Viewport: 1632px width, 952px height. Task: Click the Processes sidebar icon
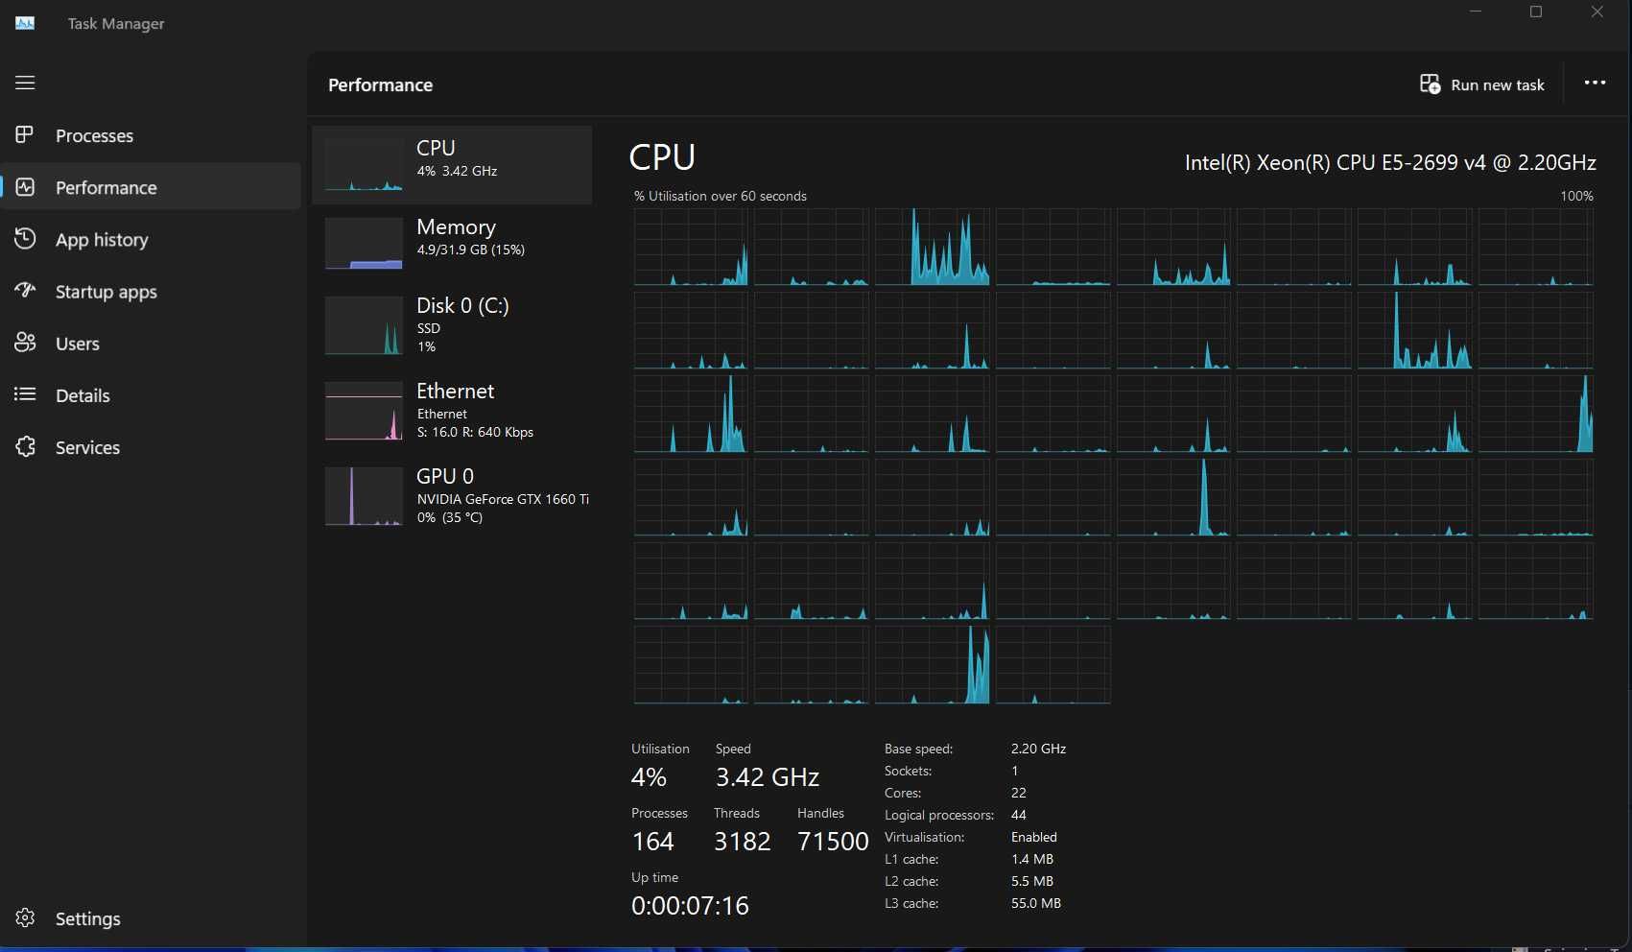click(25, 134)
